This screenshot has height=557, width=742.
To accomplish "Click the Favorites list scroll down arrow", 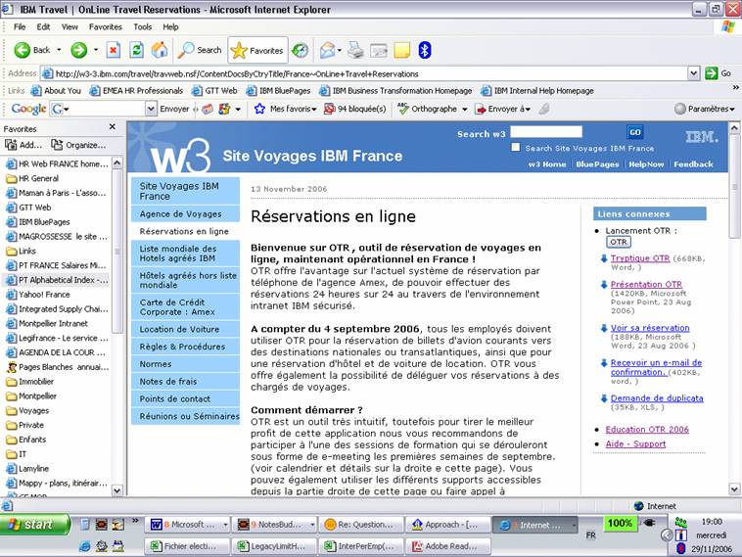I will [116, 490].
